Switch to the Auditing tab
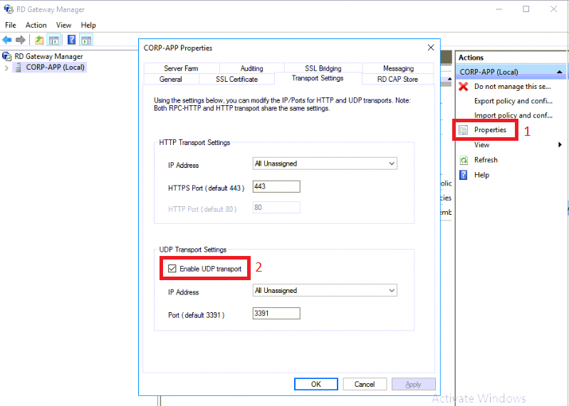Screen dimensions: 569x406 [251, 68]
